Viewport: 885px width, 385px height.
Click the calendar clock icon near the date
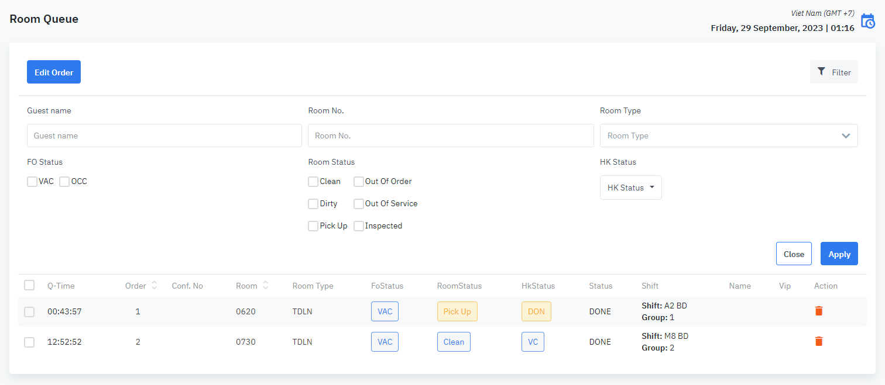(867, 22)
